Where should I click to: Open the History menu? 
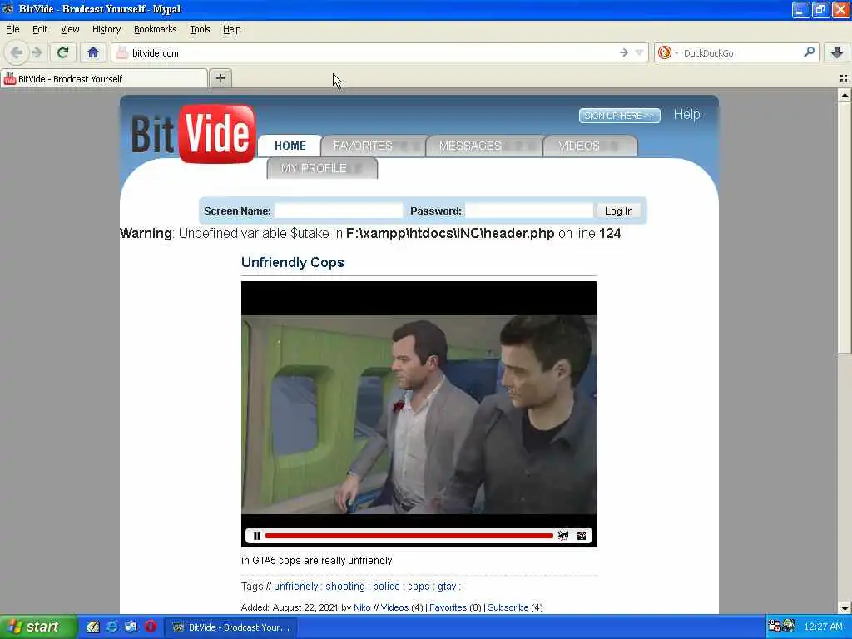coord(106,29)
